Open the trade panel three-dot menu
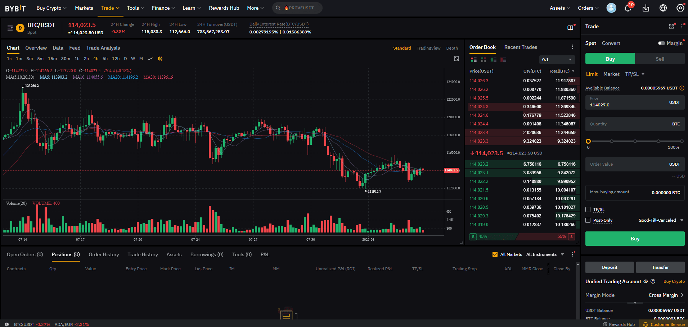 pyautogui.click(x=682, y=26)
